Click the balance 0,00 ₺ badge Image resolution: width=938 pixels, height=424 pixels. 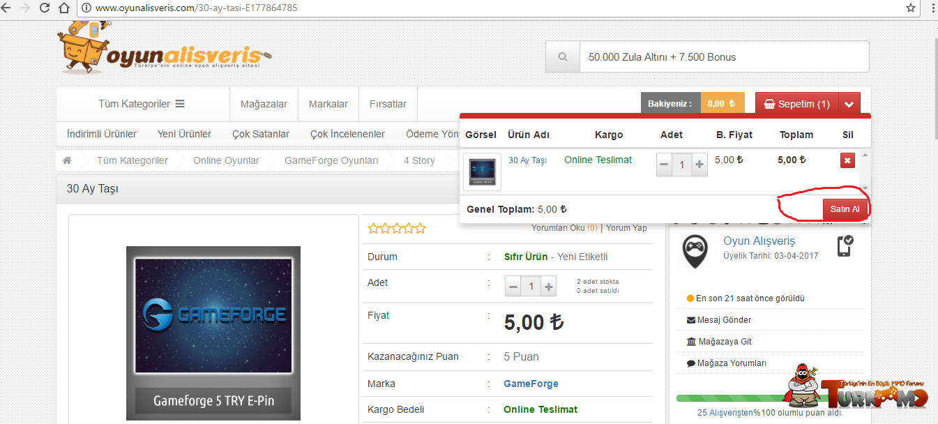click(x=723, y=104)
